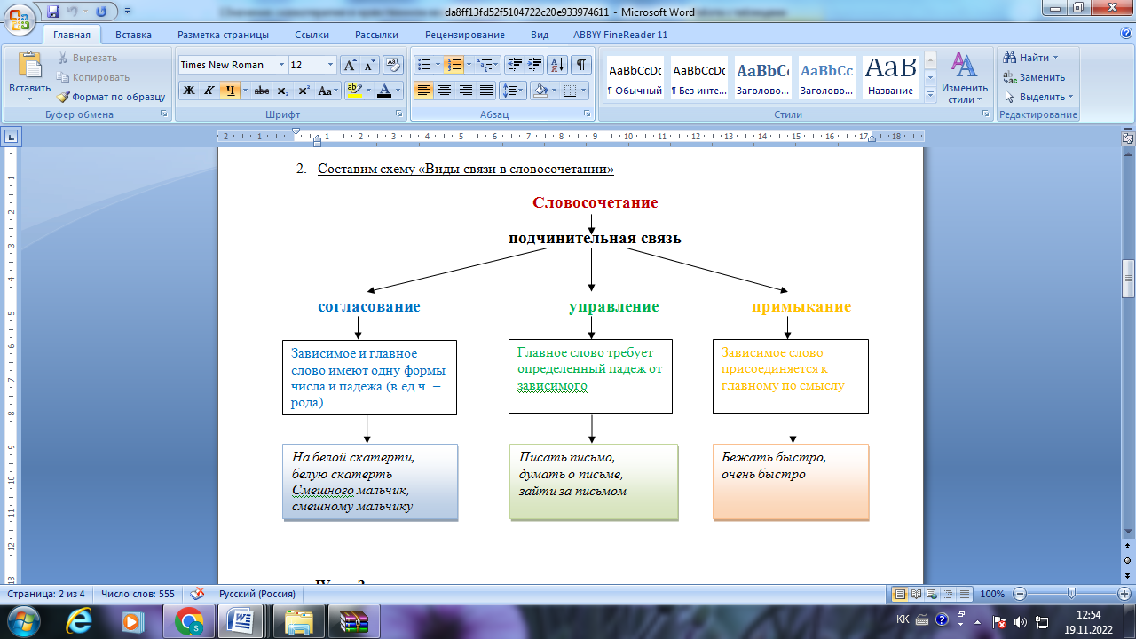
Task: Click the zoom slider in status bar
Action: coord(1072,594)
